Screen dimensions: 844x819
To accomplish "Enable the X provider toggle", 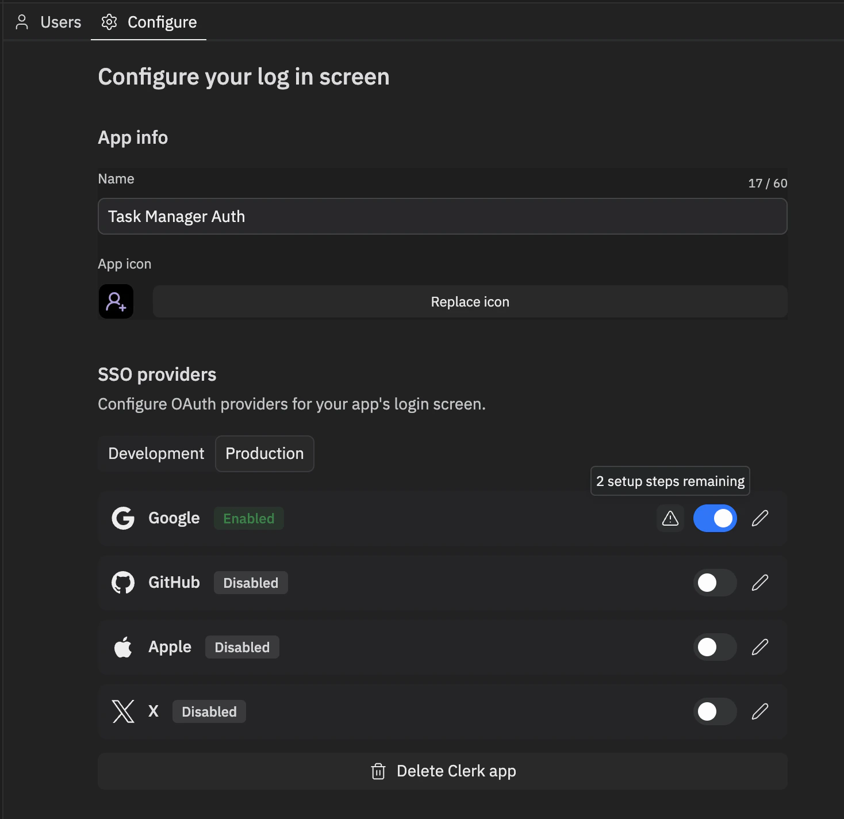I will [715, 711].
